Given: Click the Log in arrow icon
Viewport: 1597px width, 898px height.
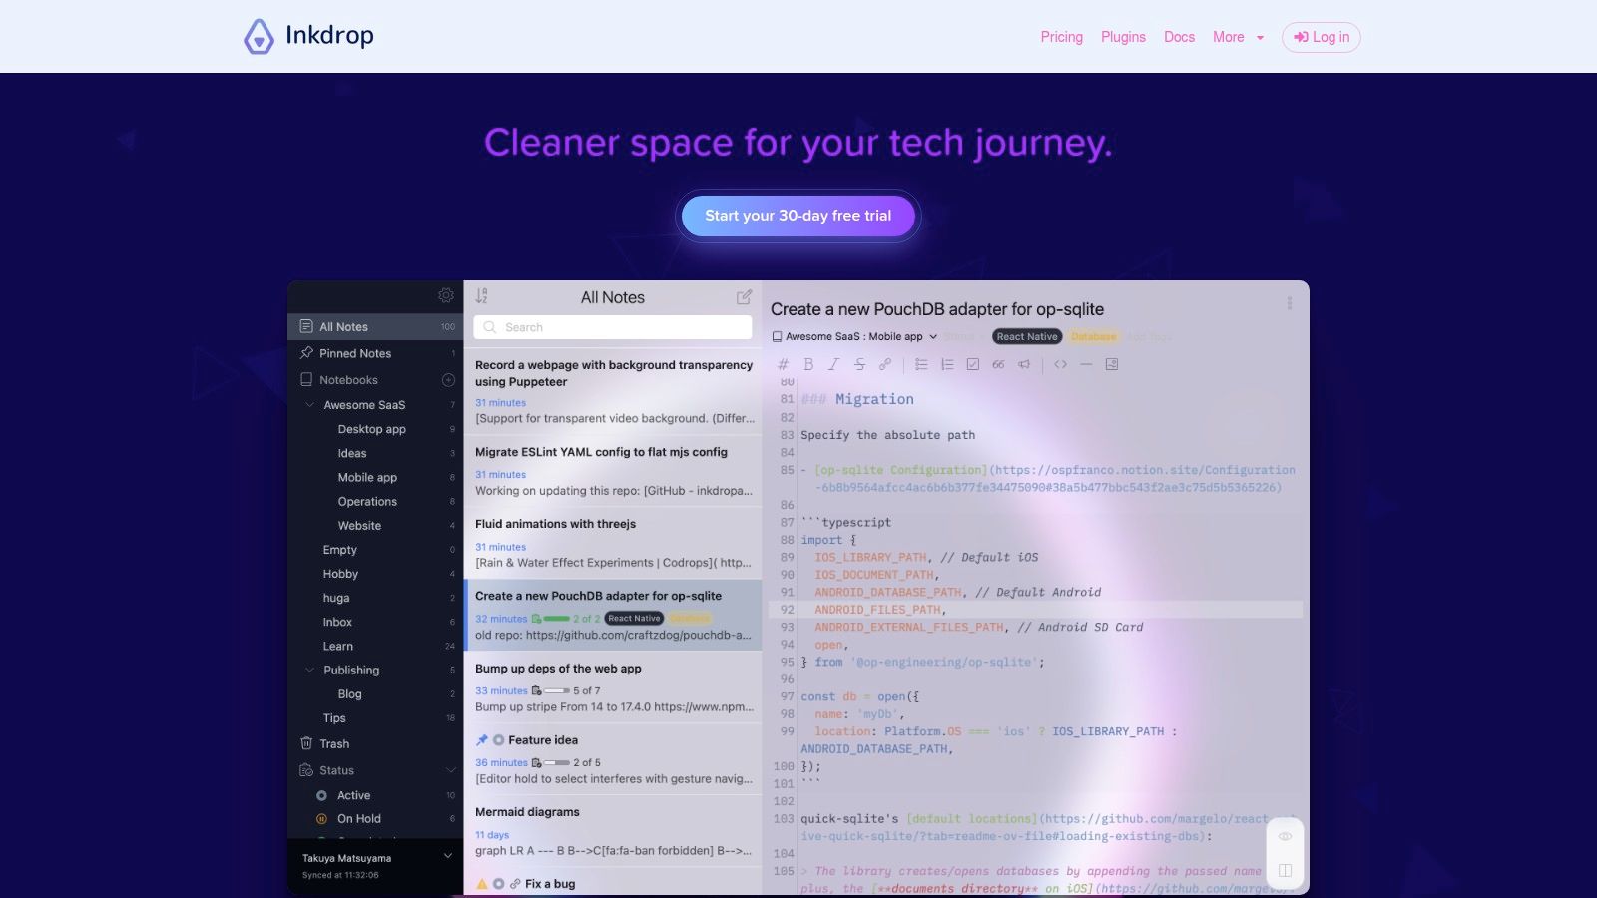Looking at the screenshot, I should click(x=1301, y=37).
